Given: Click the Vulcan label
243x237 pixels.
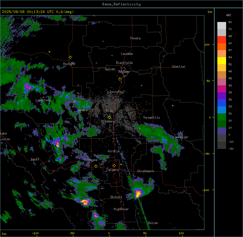Looking at the screenshot, I should (x=153, y=223).
